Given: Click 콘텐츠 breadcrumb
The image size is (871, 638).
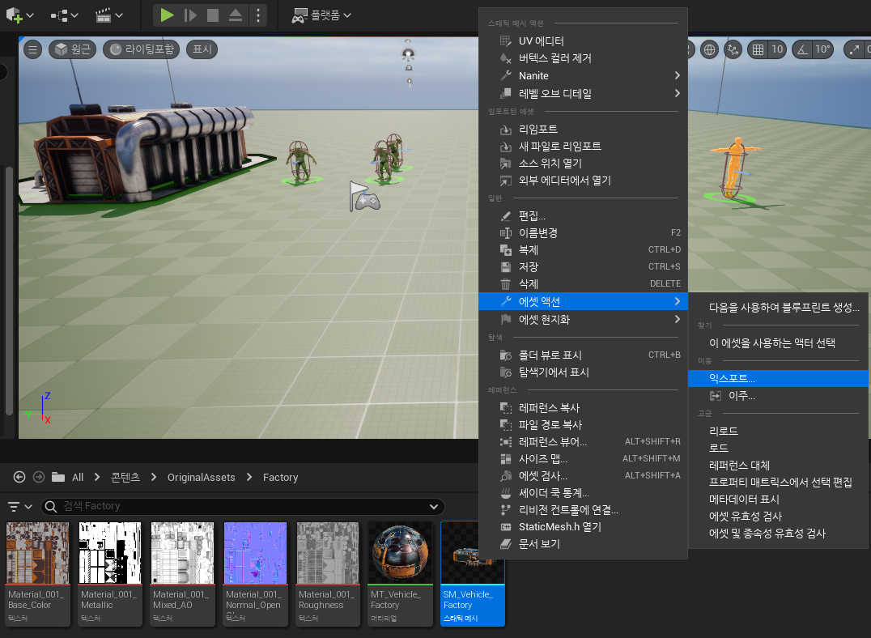Looking at the screenshot, I should [125, 478].
